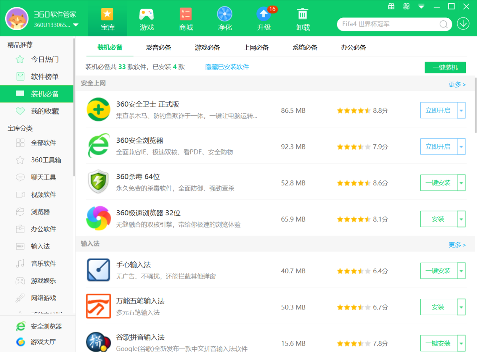Click the search box with Fifa4 text
The image size is (477, 352).
pyautogui.click(x=388, y=24)
